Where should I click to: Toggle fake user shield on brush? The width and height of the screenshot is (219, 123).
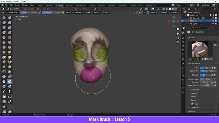[205, 59]
